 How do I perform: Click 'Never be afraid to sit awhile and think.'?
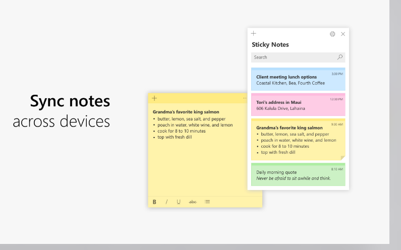[294, 178]
